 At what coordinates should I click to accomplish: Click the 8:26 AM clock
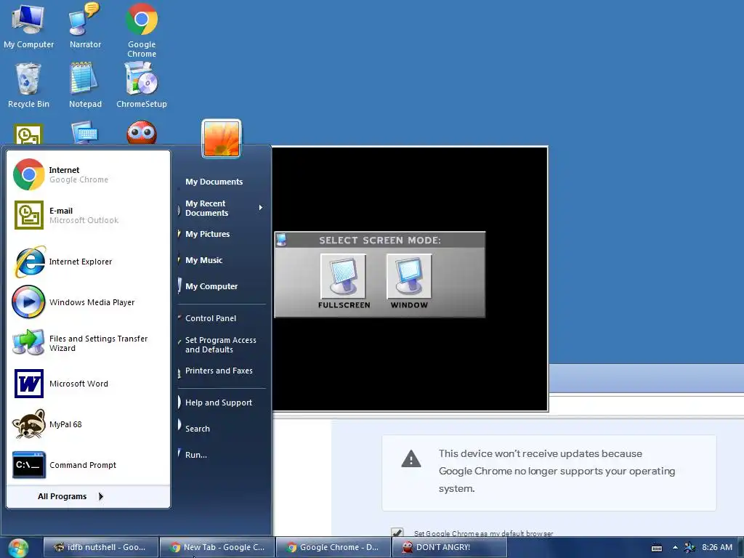click(717, 547)
